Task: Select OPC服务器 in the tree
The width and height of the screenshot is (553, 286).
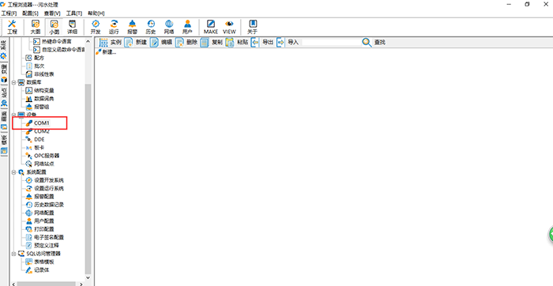Action: (x=43, y=156)
